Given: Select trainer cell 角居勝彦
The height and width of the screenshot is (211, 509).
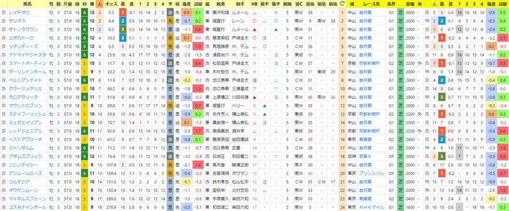Looking at the screenshot, I should [221, 46].
